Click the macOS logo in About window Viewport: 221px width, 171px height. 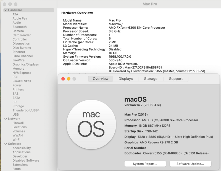click(91, 125)
